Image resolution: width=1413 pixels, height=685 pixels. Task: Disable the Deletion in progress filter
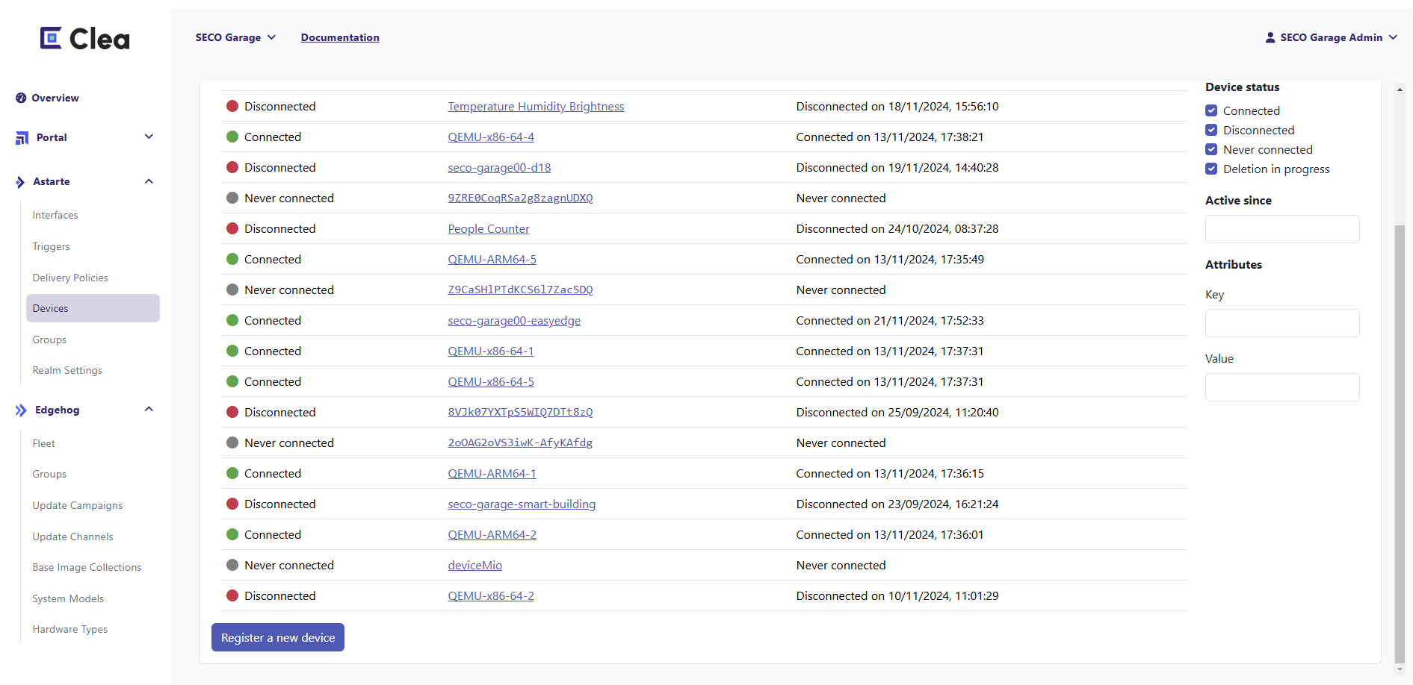1211,169
